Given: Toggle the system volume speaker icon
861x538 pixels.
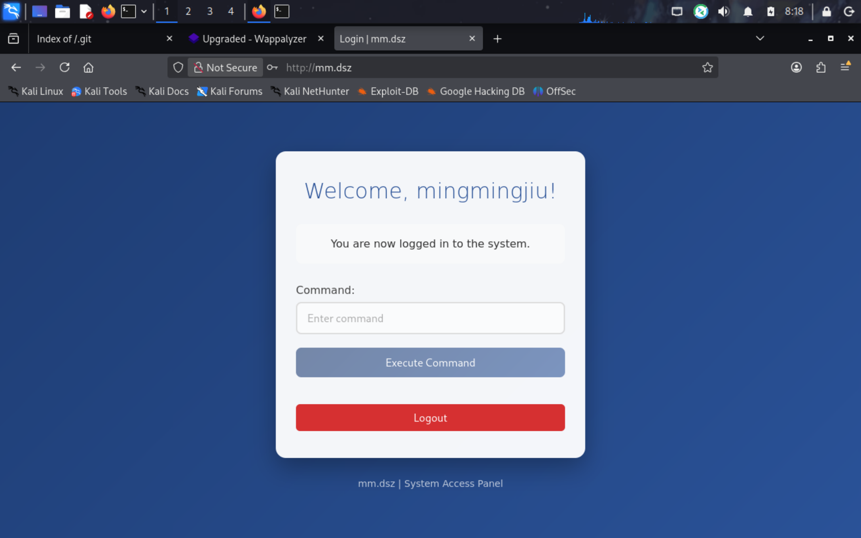Looking at the screenshot, I should point(724,11).
